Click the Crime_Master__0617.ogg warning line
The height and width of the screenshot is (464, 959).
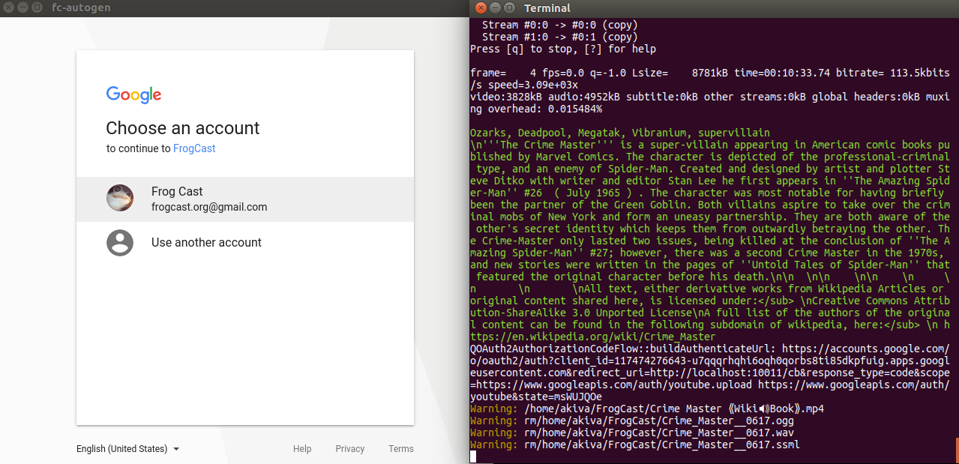coord(632,421)
